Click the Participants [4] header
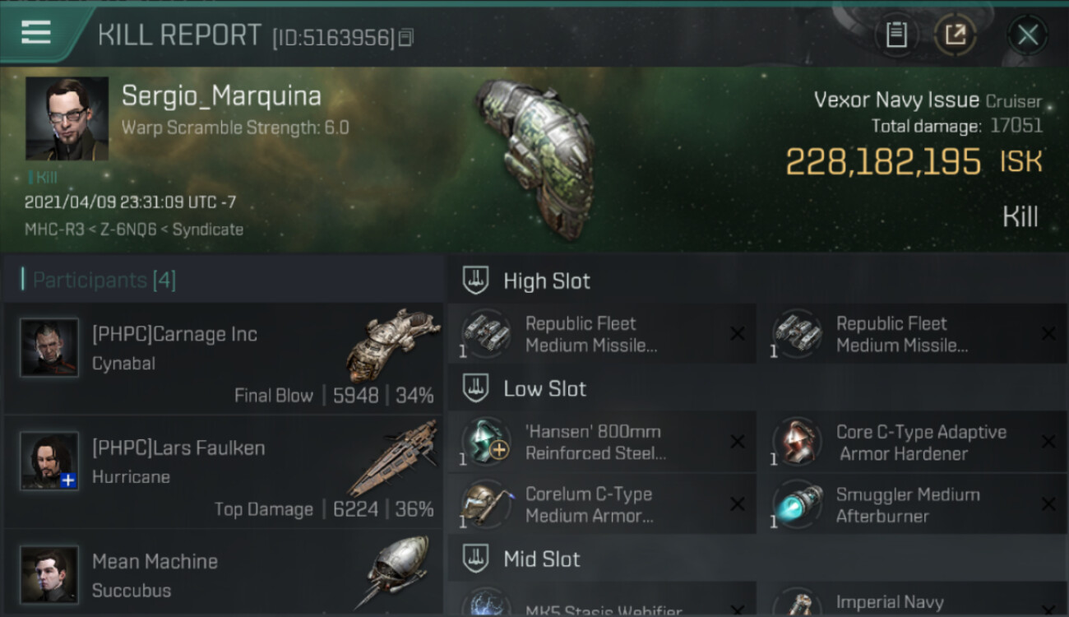1069x617 pixels. (x=104, y=281)
